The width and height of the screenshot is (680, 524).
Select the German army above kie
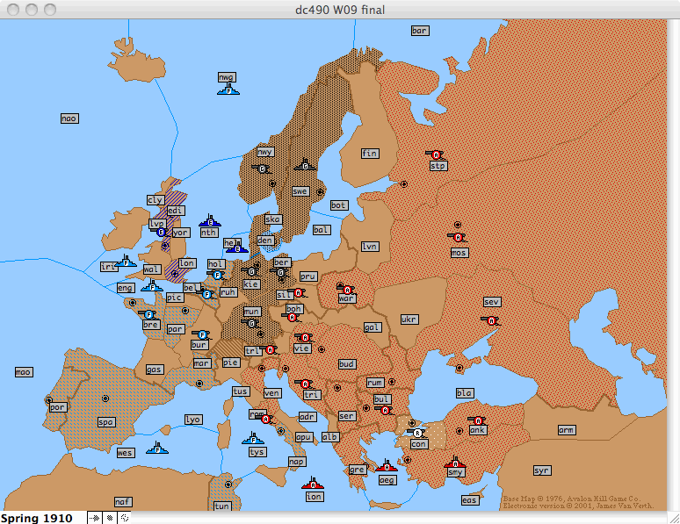click(250, 271)
